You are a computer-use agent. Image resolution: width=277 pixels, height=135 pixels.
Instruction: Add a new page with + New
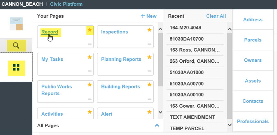pyautogui.click(x=149, y=16)
